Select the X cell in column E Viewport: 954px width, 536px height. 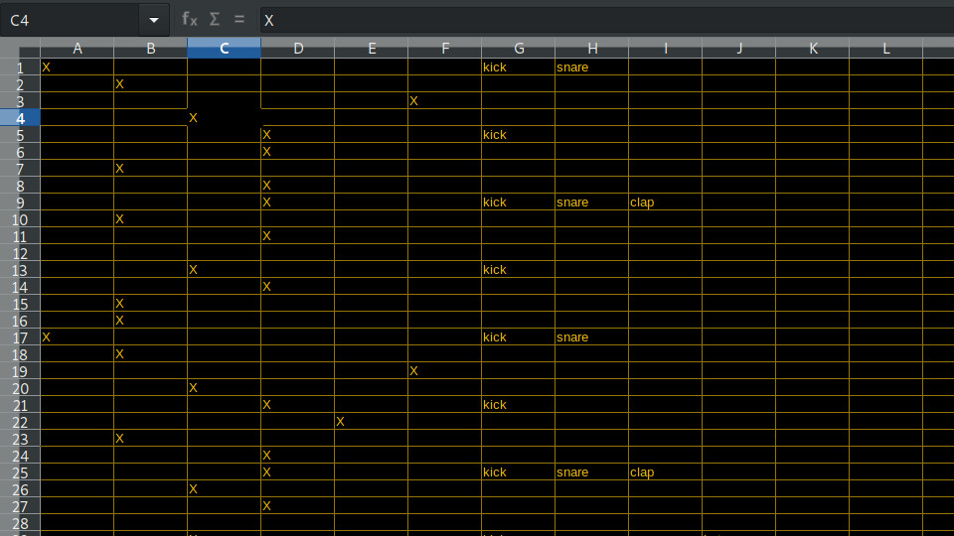point(371,422)
